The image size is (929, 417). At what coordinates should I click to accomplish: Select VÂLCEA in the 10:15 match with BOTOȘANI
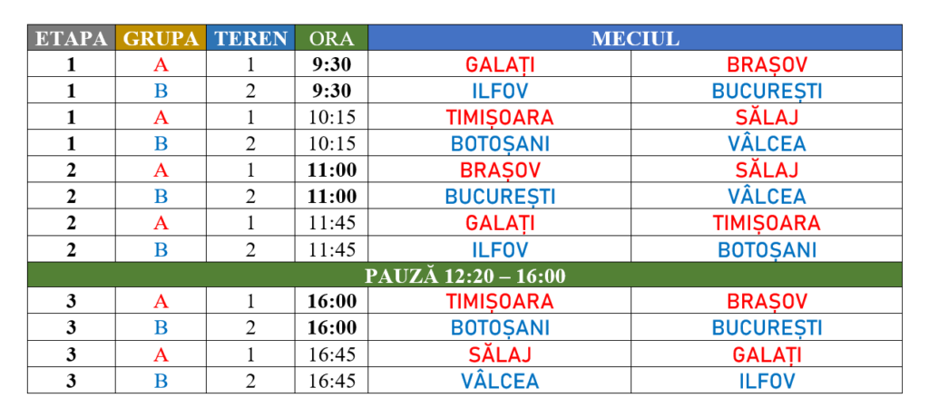tap(768, 143)
